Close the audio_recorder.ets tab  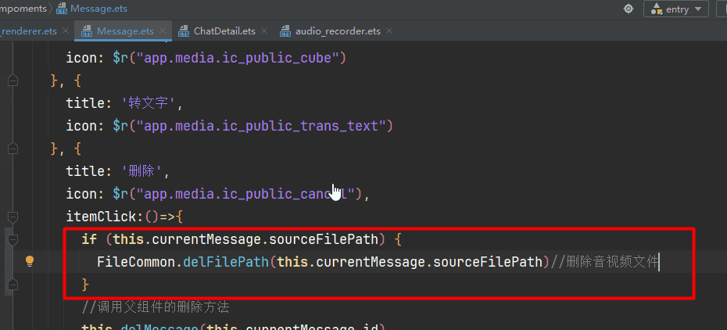click(389, 31)
